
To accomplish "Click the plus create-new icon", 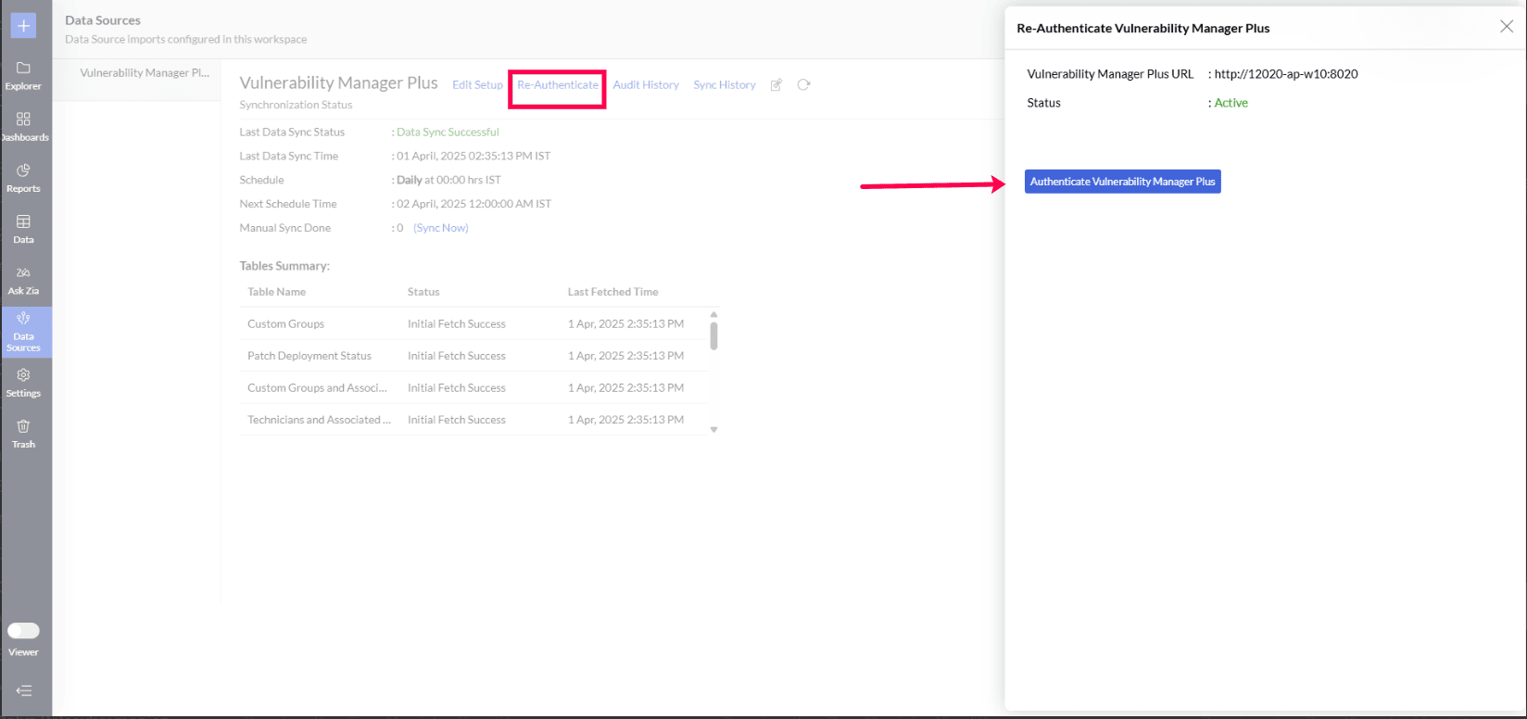I will (23, 25).
